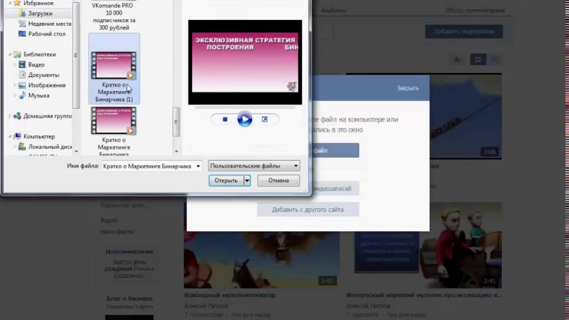The image size is (569, 320).
Task: Click the Документы library page icon
Action: point(22,75)
